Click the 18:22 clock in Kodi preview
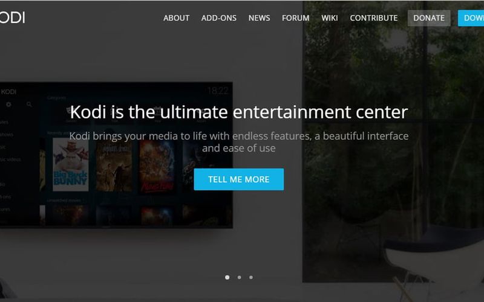 pyautogui.click(x=218, y=91)
